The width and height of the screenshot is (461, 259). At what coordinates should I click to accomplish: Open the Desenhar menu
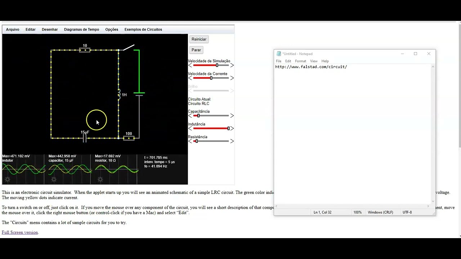pyautogui.click(x=50, y=29)
